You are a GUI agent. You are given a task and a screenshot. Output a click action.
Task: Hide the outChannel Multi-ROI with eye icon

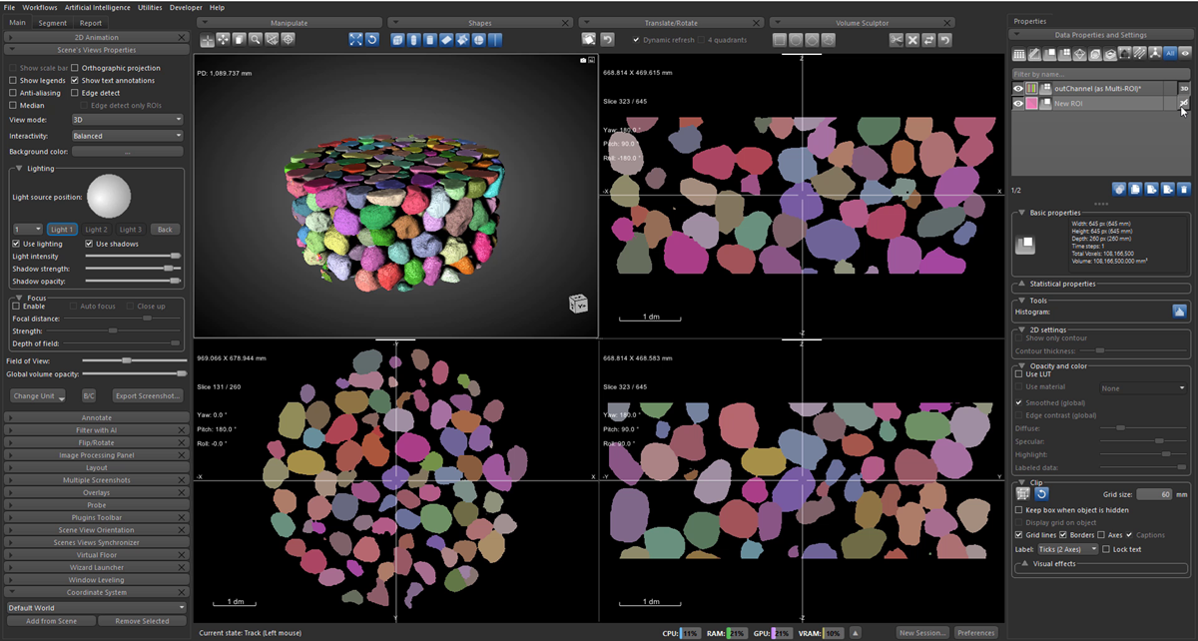click(x=1018, y=89)
